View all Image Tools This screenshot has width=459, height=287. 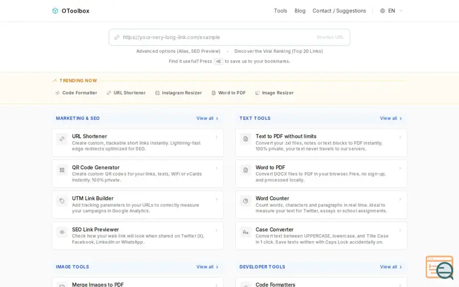[207, 267]
